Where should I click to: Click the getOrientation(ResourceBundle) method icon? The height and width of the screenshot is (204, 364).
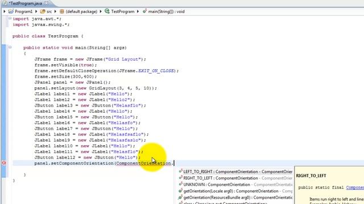(181, 197)
